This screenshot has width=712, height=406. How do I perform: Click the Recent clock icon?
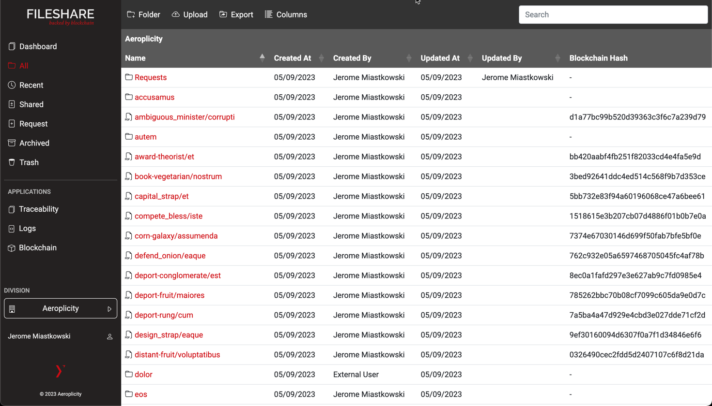point(12,85)
